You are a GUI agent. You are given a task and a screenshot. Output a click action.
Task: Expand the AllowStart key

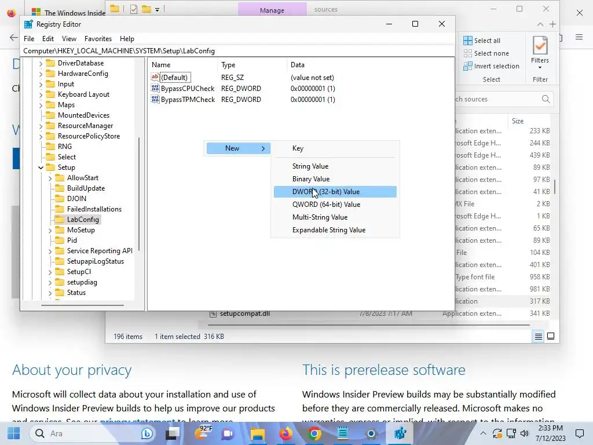point(50,178)
